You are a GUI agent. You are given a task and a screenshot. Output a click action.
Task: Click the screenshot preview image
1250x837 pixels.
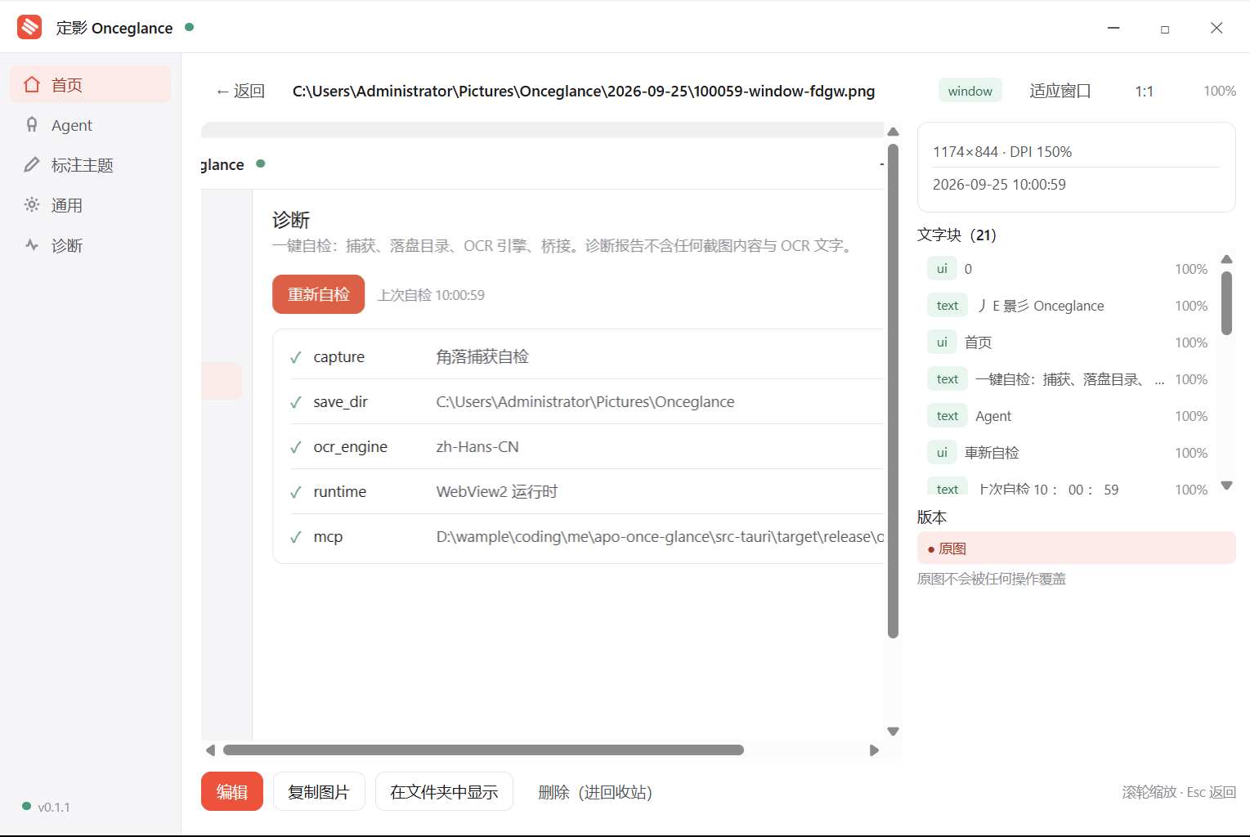(x=543, y=431)
